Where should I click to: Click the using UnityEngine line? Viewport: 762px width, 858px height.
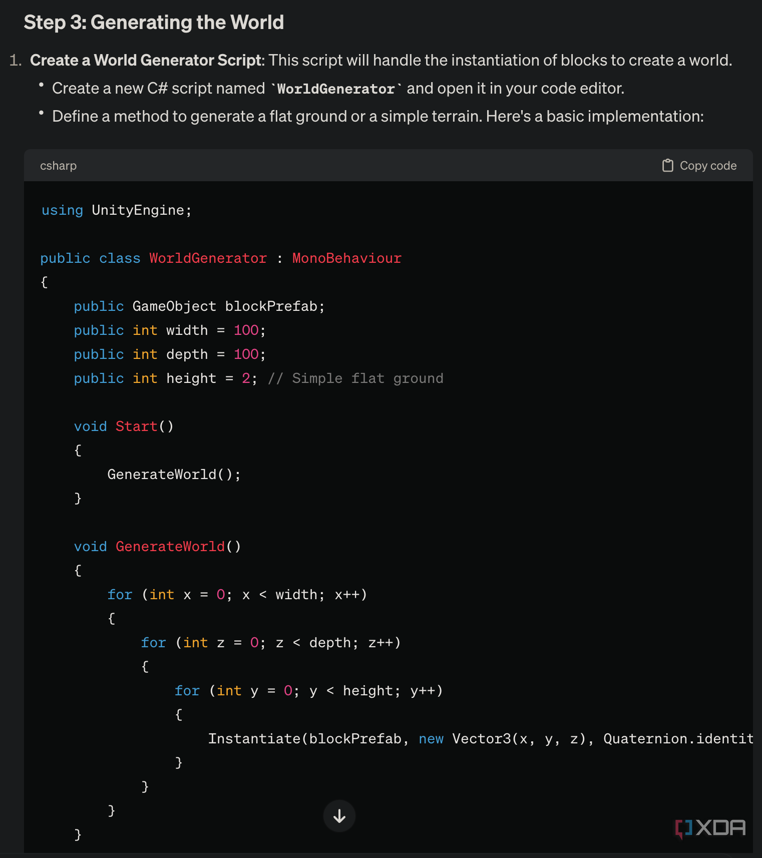[116, 210]
